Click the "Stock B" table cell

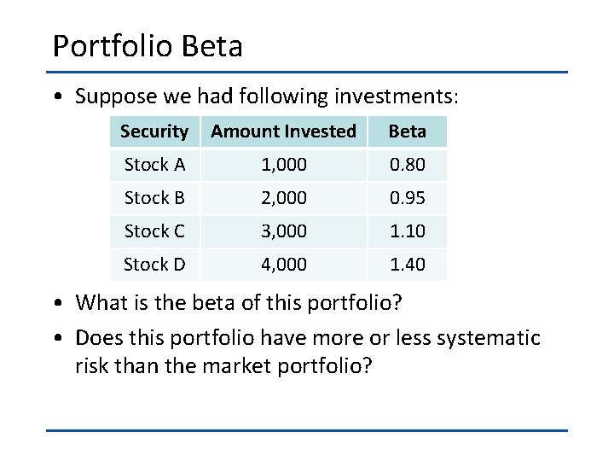[154, 197]
